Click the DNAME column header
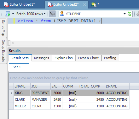 117,86
